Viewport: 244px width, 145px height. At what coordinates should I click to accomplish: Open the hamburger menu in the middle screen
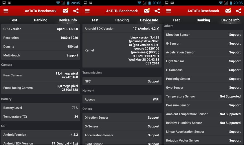[x=87, y=11]
